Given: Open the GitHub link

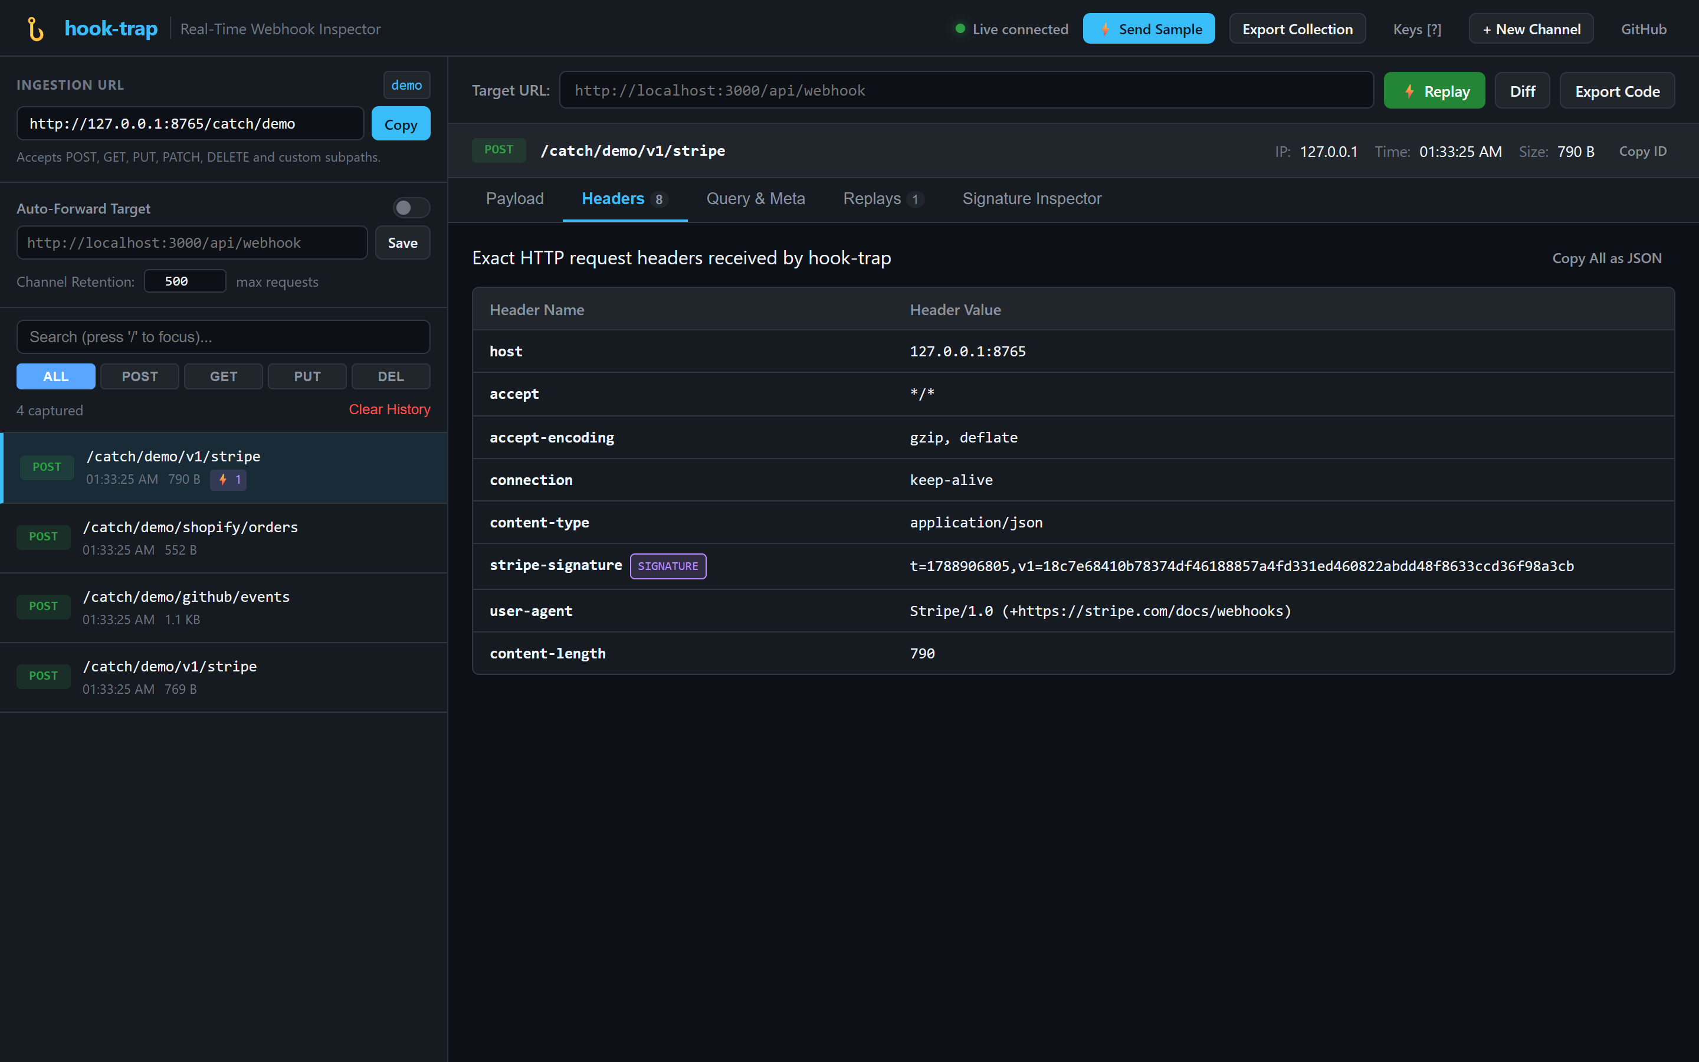Looking at the screenshot, I should coord(1644,29).
